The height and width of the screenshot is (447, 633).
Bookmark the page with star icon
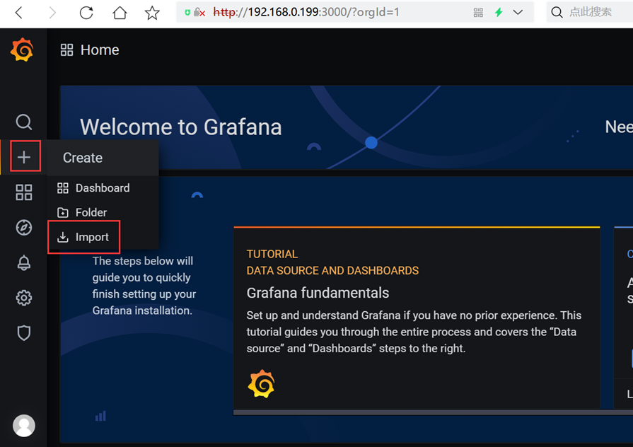pyautogui.click(x=152, y=13)
